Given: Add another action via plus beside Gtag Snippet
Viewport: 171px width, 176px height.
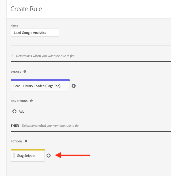Looking at the screenshot, I should (49, 156).
